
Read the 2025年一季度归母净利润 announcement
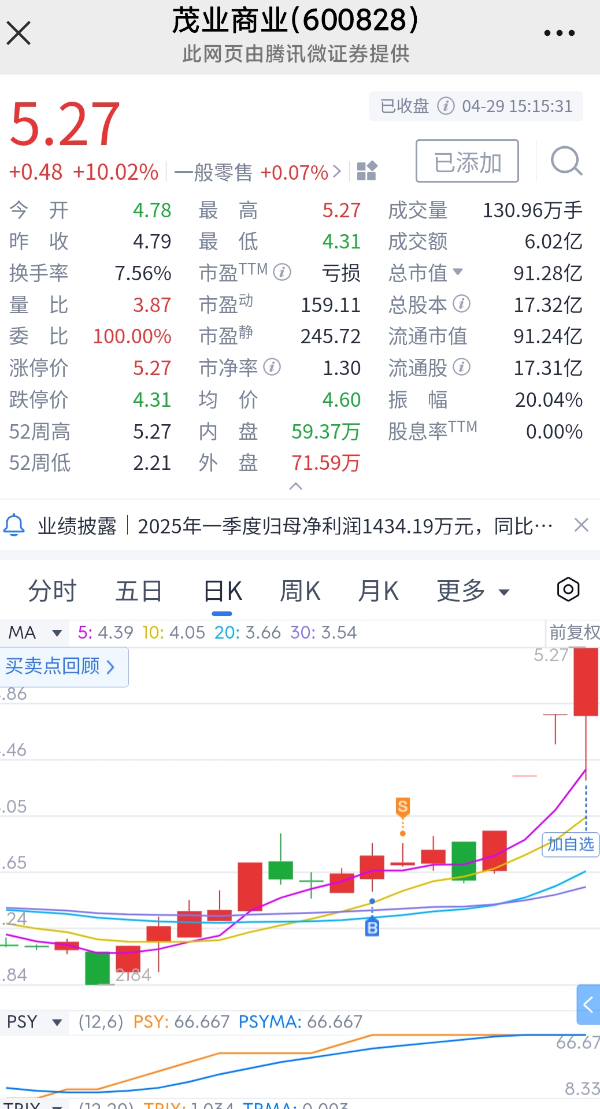[345, 526]
